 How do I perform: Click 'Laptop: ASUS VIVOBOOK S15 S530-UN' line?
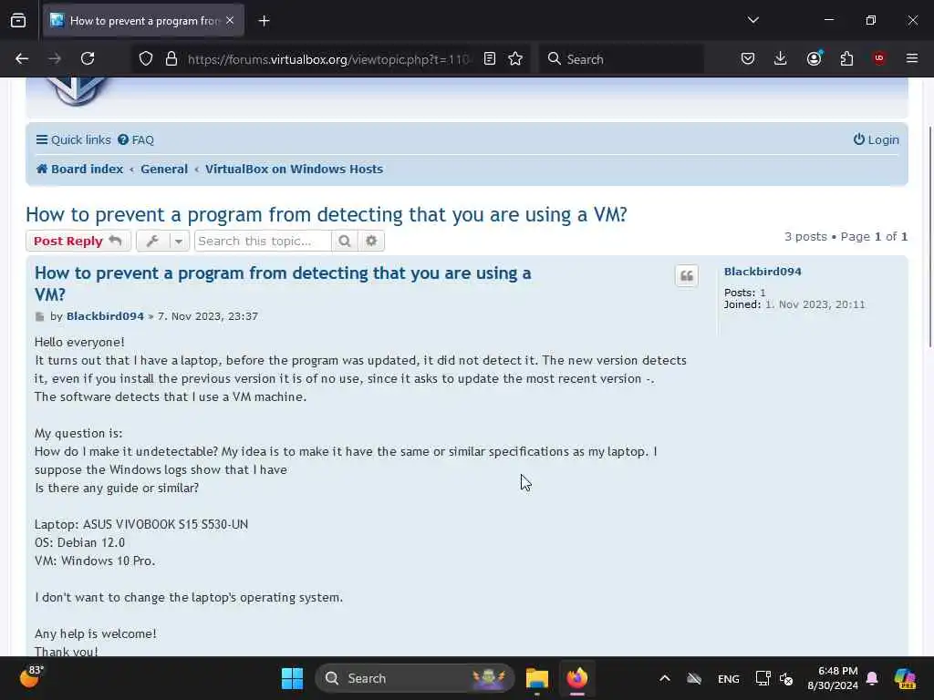[x=141, y=524]
